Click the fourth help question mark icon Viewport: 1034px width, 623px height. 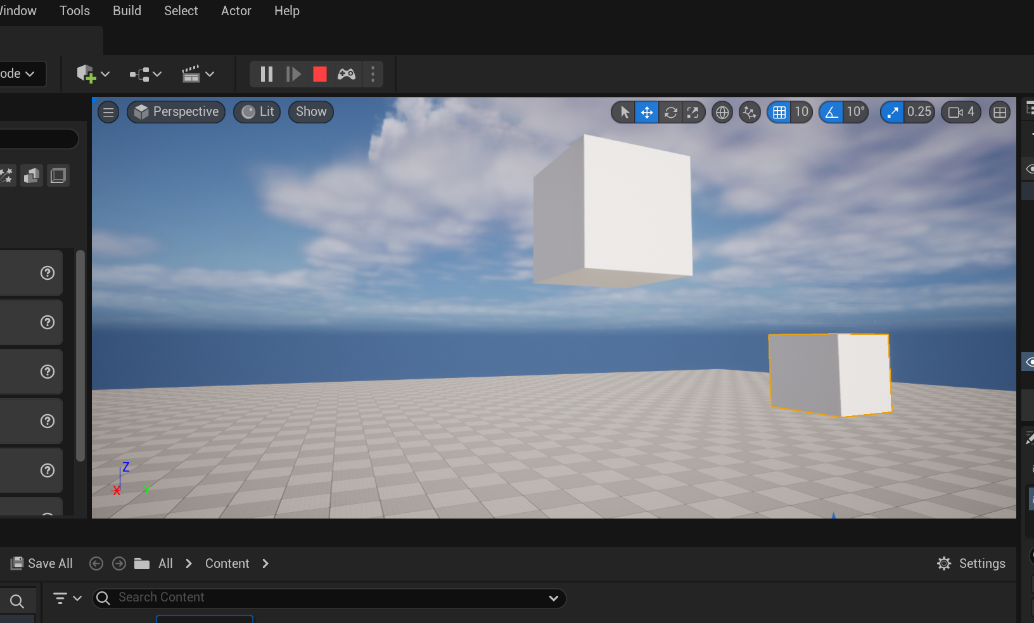[48, 421]
